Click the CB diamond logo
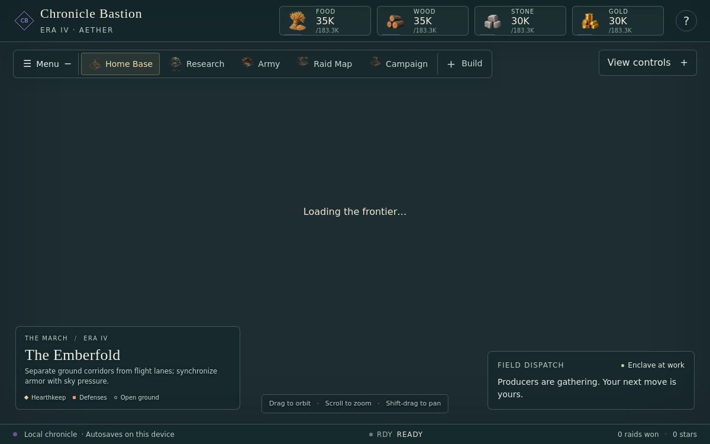The image size is (710, 444). click(x=24, y=21)
